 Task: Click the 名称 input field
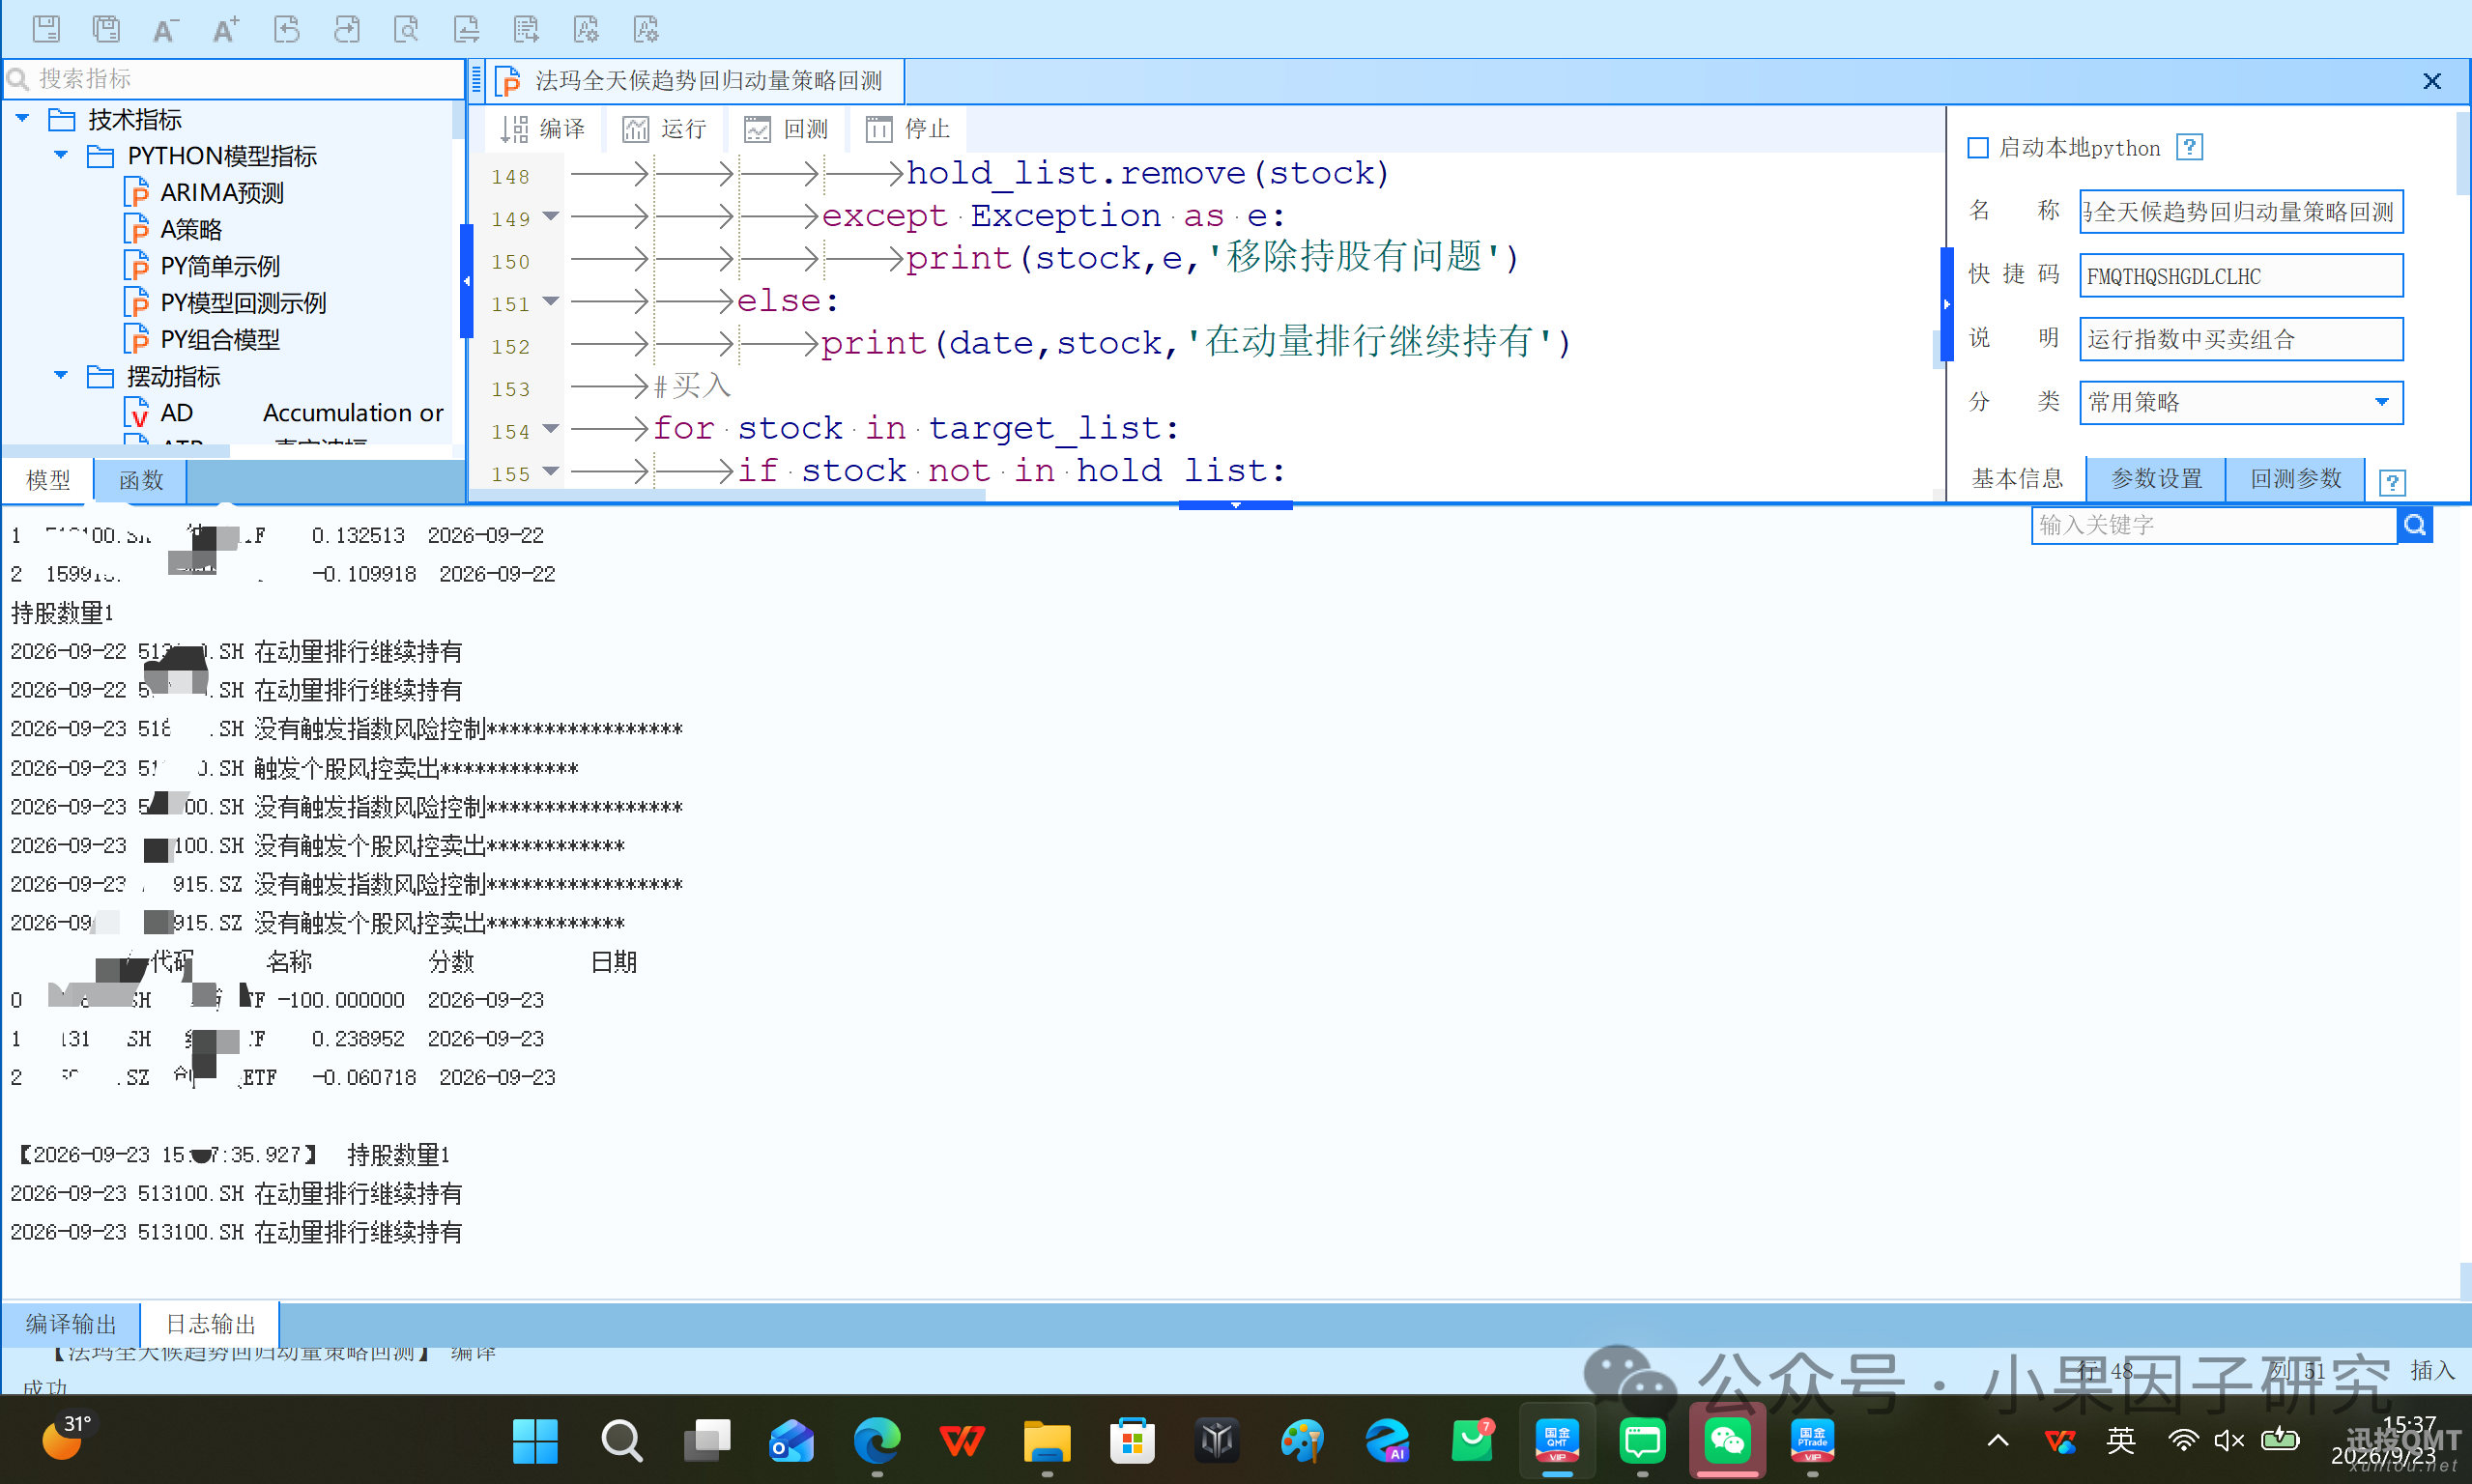click(2240, 212)
